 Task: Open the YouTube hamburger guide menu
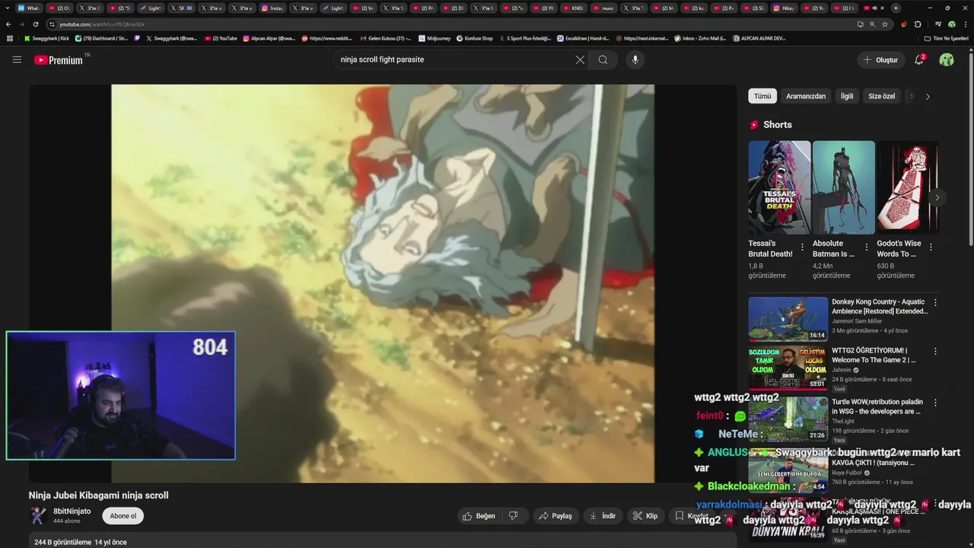17,59
